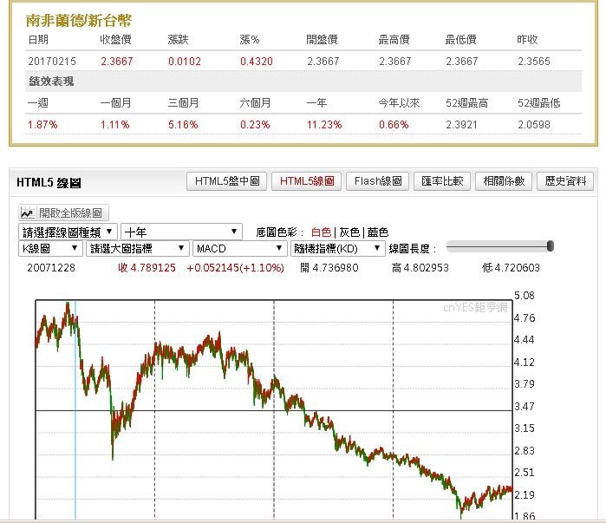Click the chart low value 低 4.720603
Image resolution: width=606 pixels, height=523 pixels.
click(511, 267)
